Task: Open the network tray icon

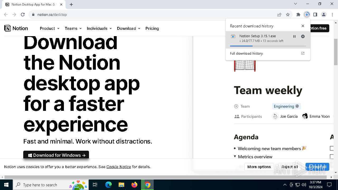Action: click(x=298, y=185)
